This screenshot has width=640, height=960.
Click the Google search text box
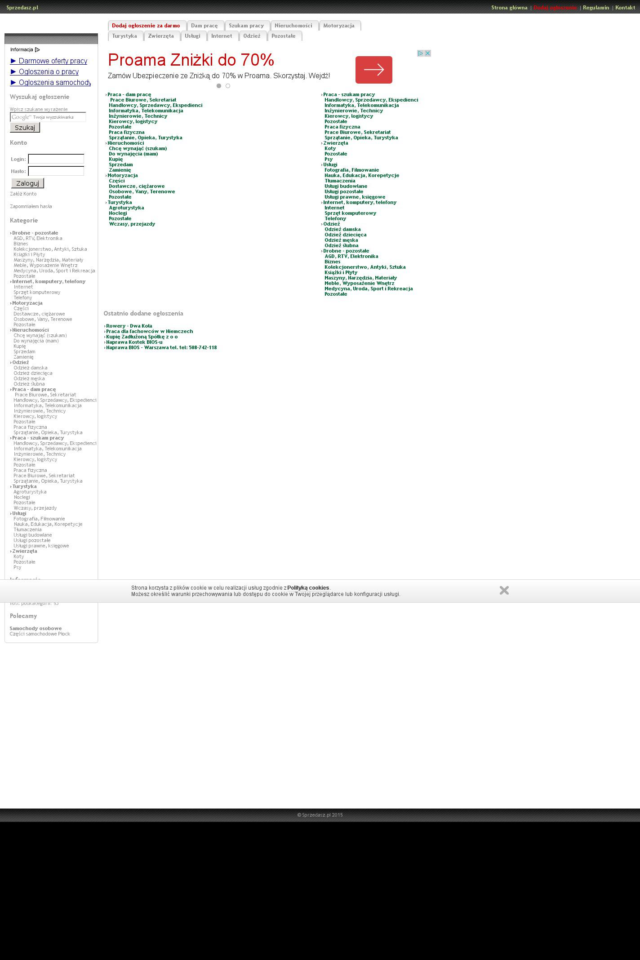click(x=48, y=117)
